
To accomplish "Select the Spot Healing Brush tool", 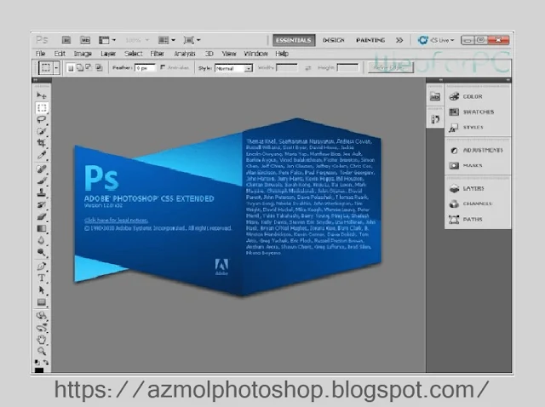I will point(42,169).
